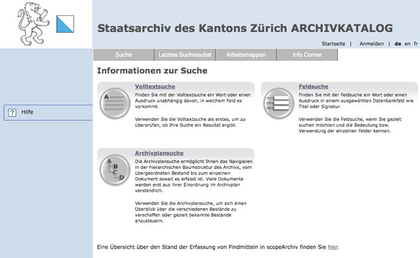The height and width of the screenshot is (258, 420).
Task: Open the Archivplansuche tree icon
Action: 115,170
